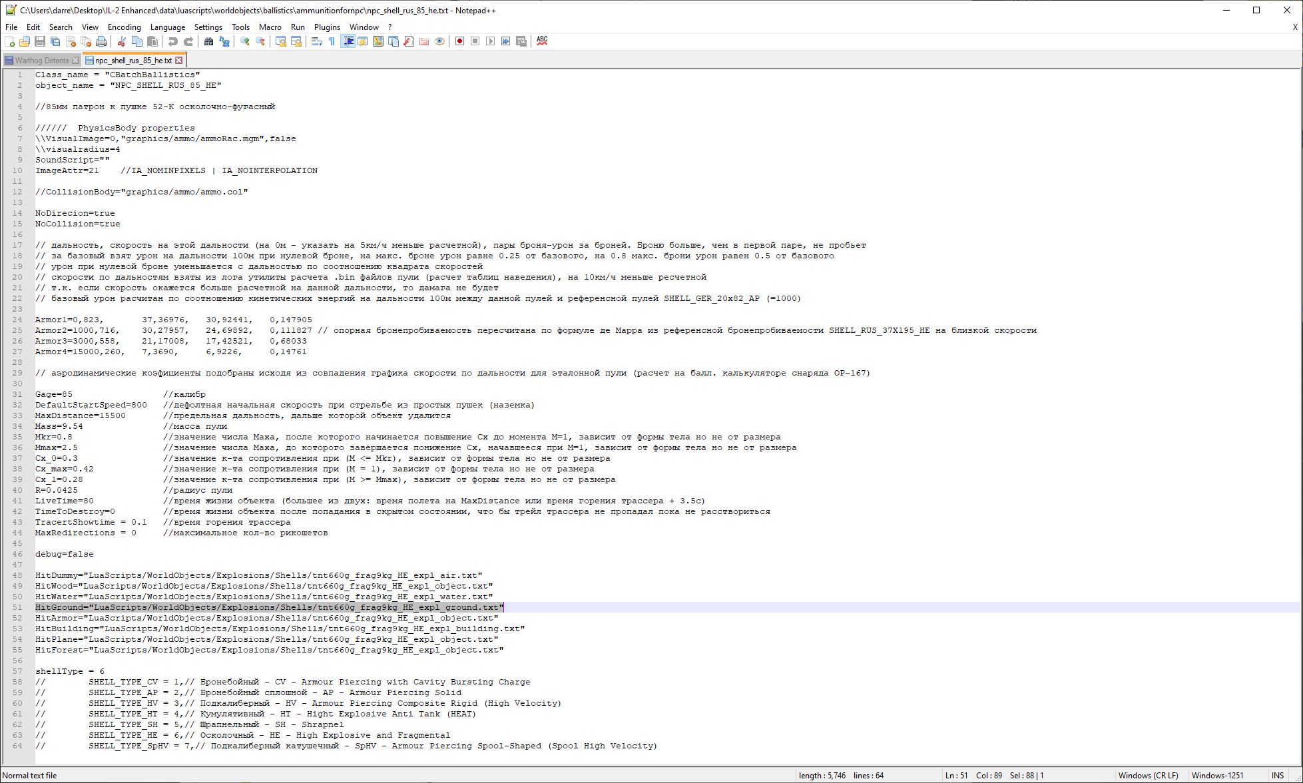Image resolution: width=1303 pixels, height=783 pixels.
Task: Open the Find dialog via the binoculars icon
Action: point(208,41)
